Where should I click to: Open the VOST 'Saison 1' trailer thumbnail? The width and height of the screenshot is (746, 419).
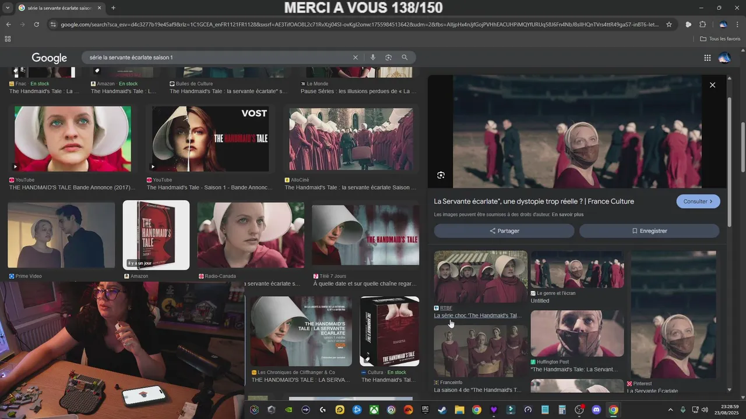pyautogui.click(x=210, y=139)
